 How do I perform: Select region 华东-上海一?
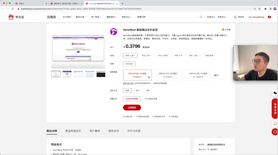click(130, 55)
